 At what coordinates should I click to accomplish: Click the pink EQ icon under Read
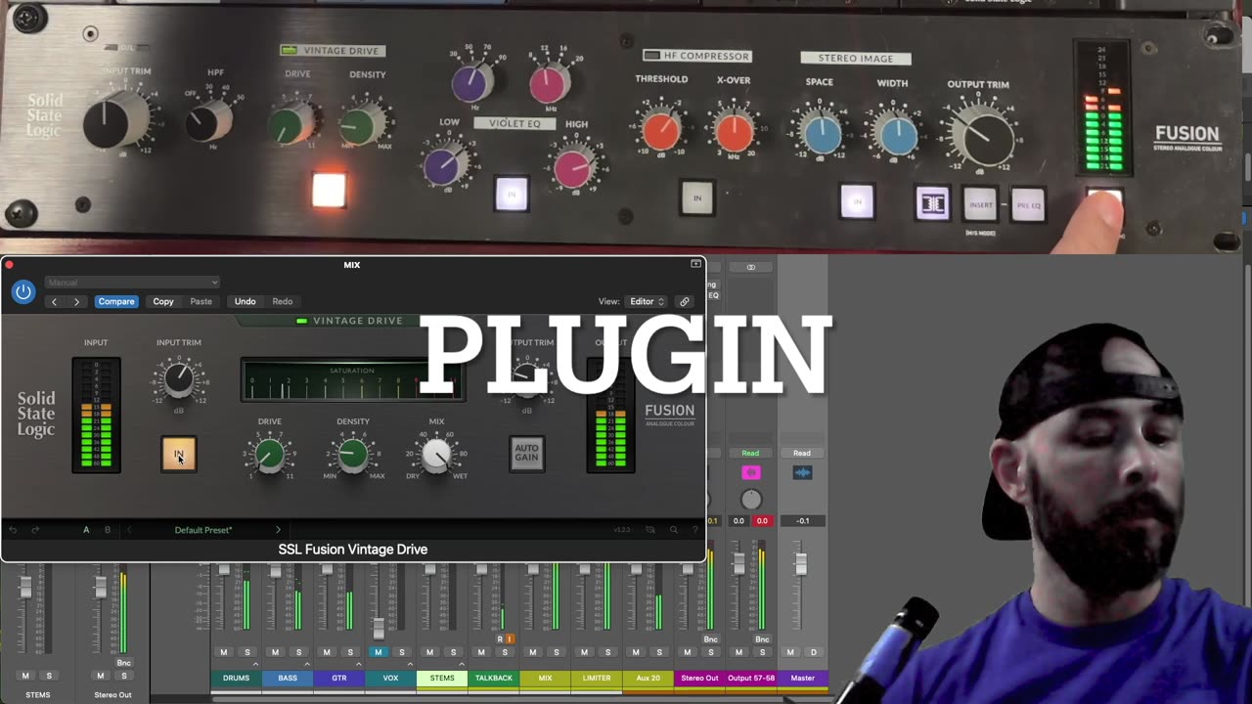(751, 472)
